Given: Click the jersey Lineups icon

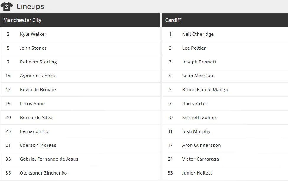Looking at the screenshot, I should (x=6, y=6).
